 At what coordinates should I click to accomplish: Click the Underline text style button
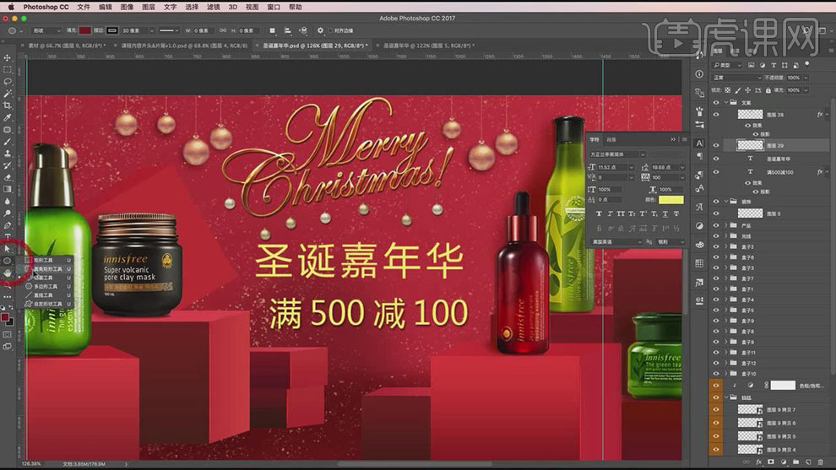[x=665, y=213]
